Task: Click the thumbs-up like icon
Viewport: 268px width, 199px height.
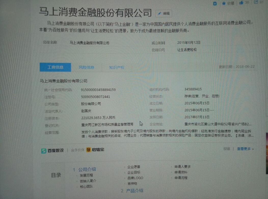Action: (241, 3)
